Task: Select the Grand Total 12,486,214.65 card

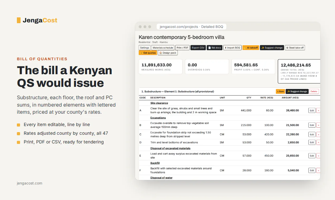Action: pyautogui.click(x=299, y=71)
